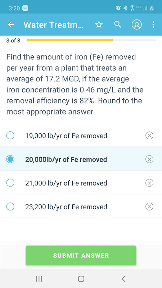The height and width of the screenshot is (288, 162).
Task: Tap the Android home button
Action: pos(81,279)
